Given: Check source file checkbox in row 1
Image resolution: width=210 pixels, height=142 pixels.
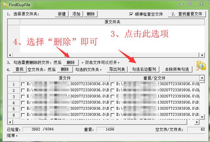Looking at the screenshot, I should coord(23,84).
